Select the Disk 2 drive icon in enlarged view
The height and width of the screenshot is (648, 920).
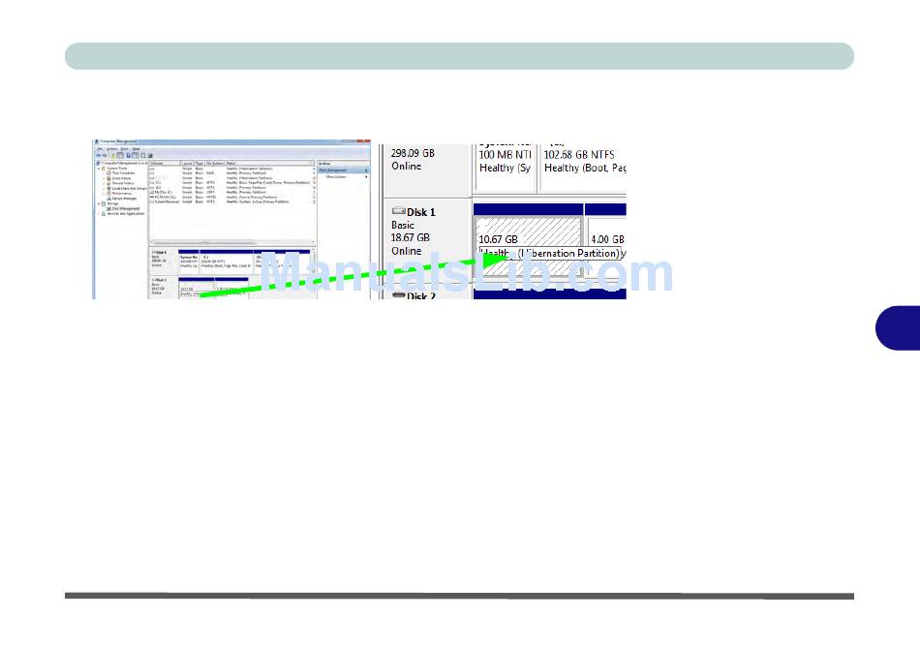coord(399,295)
